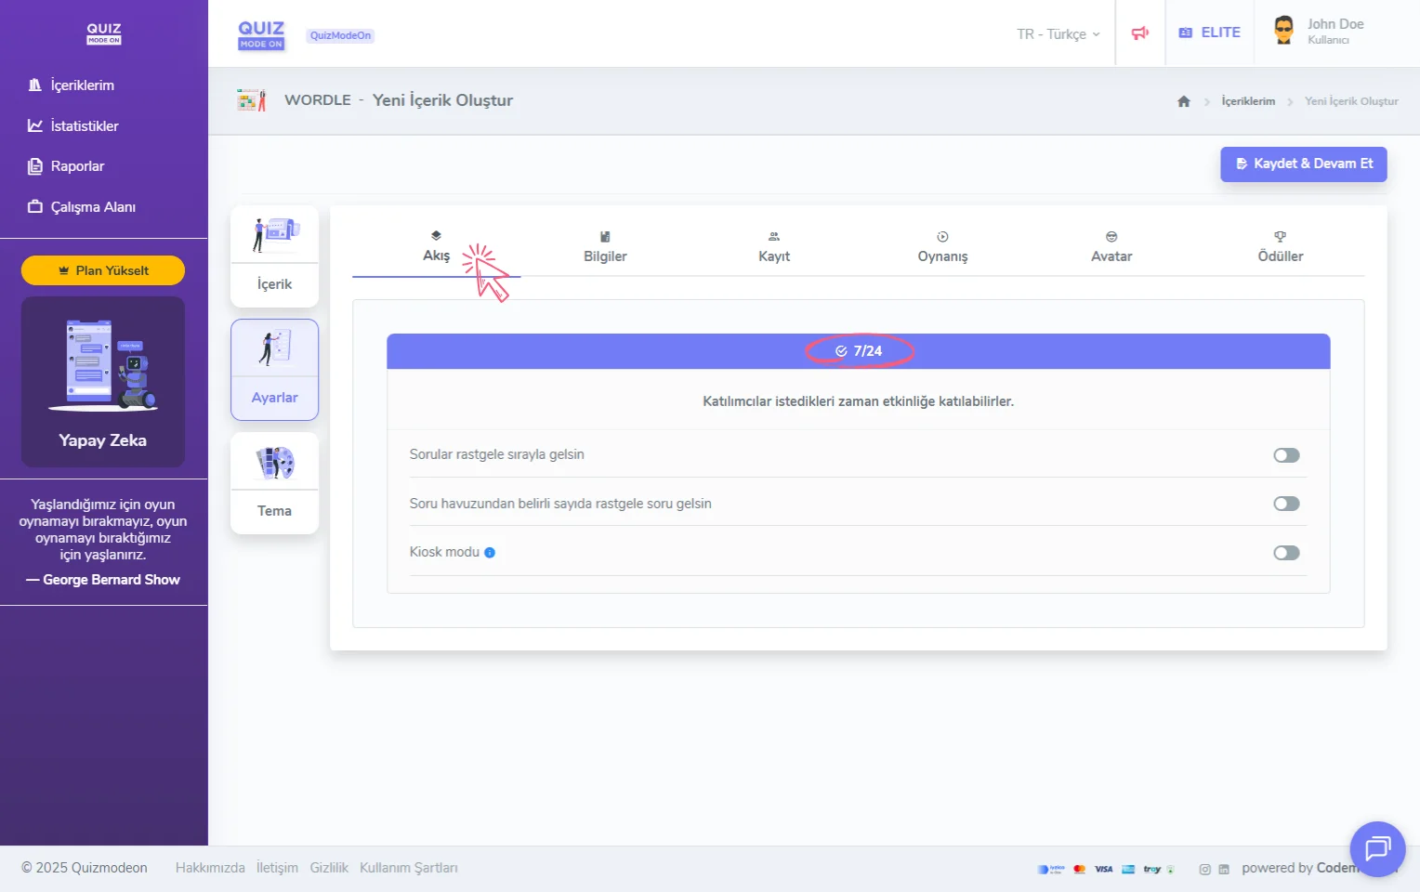Click the Kiosk modu info icon

point(490,553)
